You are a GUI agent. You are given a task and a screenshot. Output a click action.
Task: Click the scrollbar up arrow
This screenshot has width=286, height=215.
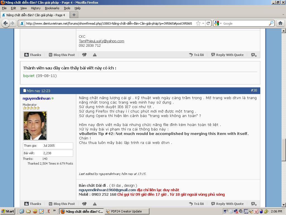point(284,31)
